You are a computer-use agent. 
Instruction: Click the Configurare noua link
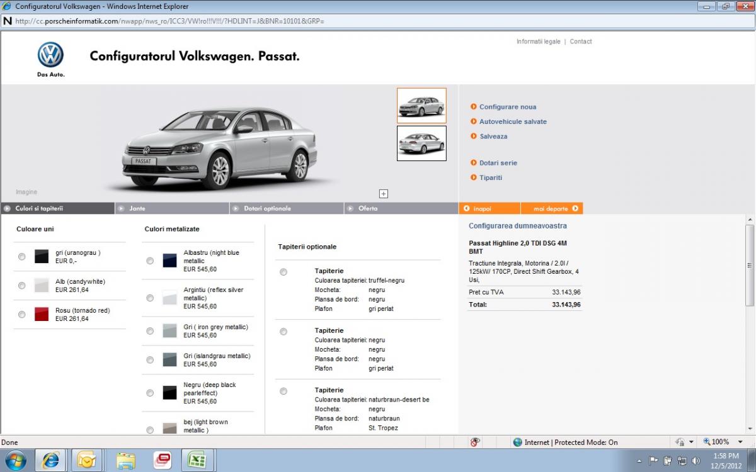tap(508, 107)
